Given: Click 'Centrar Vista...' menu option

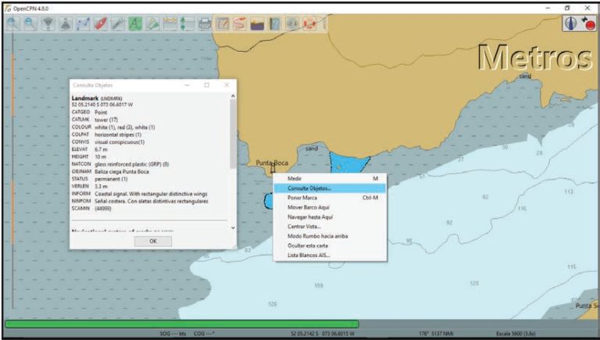Looking at the screenshot, I should tap(304, 227).
